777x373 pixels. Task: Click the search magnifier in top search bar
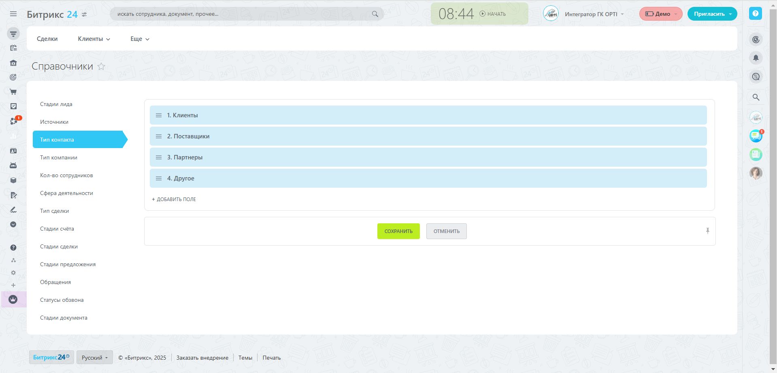coord(375,14)
